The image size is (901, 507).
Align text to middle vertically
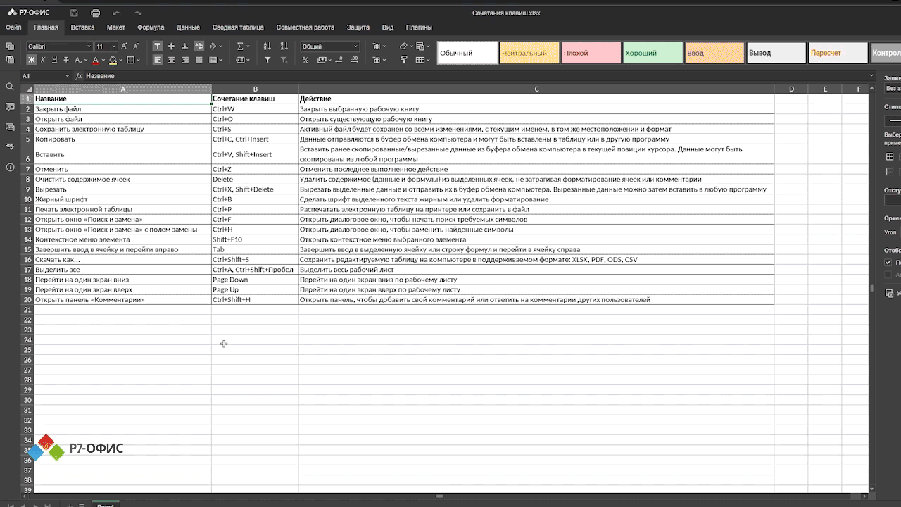coord(171,46)
